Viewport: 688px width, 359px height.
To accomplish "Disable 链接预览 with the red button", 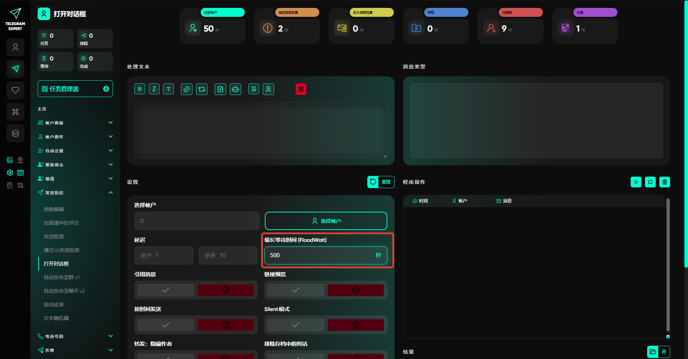I will tap(355, 290).
